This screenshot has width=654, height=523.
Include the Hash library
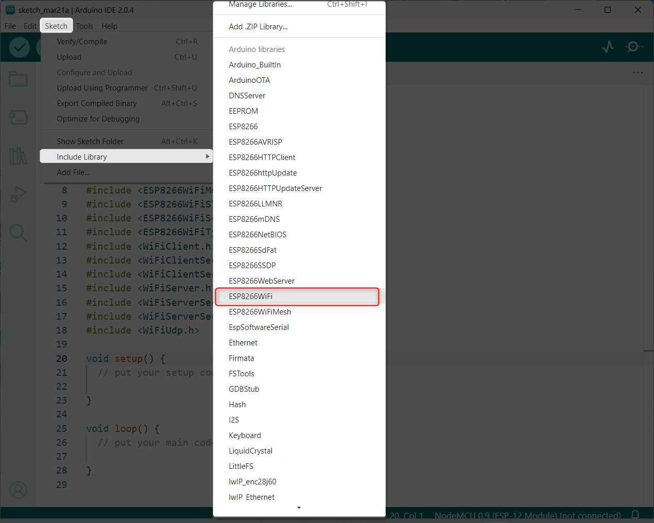tap(299, 405)
